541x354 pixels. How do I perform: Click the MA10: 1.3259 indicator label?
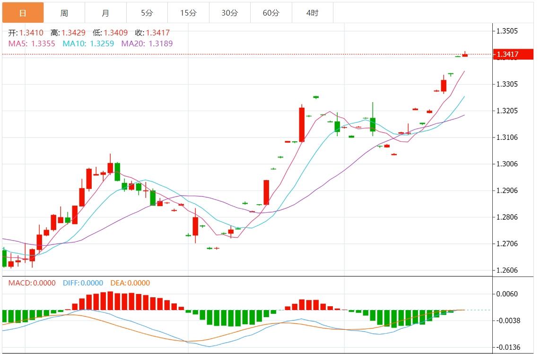[x=88, y=43]
